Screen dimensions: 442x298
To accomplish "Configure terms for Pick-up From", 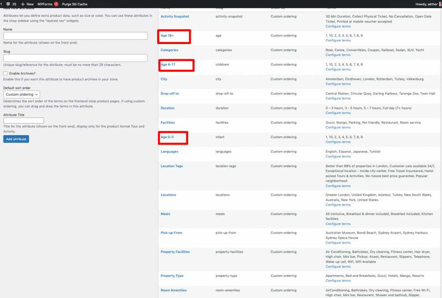I will pyautogui.click(x=338, y=243).
